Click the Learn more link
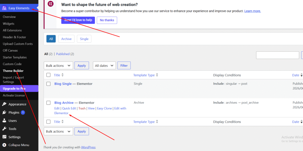303x151 pixels. (253, 11)
